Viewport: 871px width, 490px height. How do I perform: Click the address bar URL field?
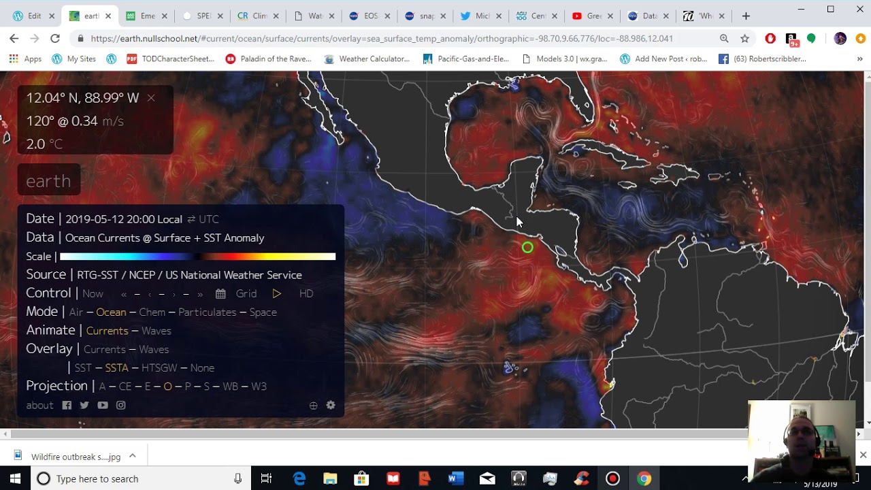point(381,39)
